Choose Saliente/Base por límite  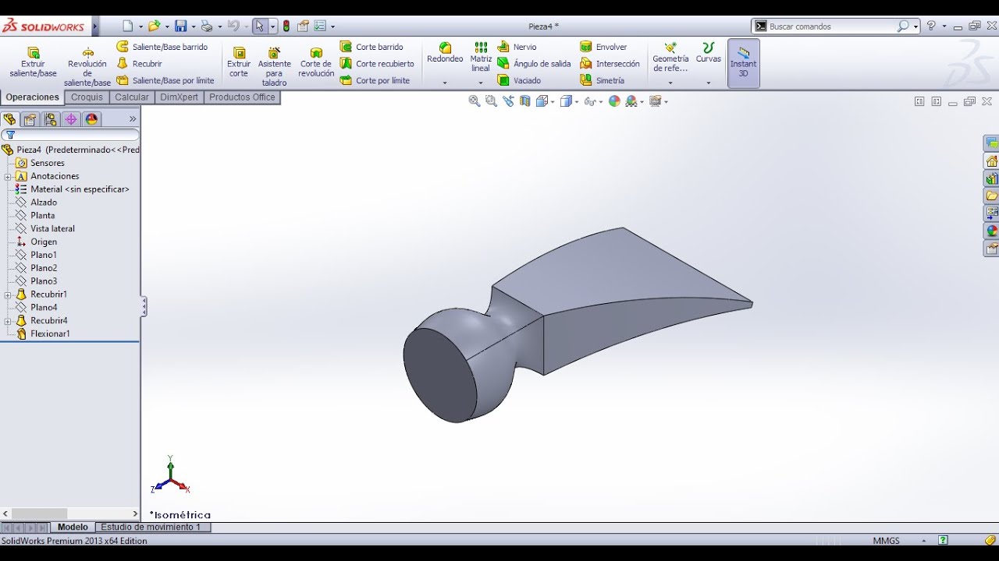(x=165, y=80)
